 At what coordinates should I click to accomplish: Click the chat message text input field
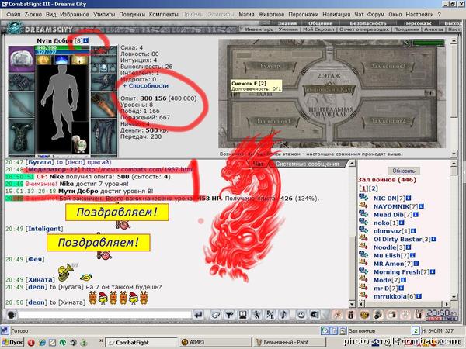point(105,315)
